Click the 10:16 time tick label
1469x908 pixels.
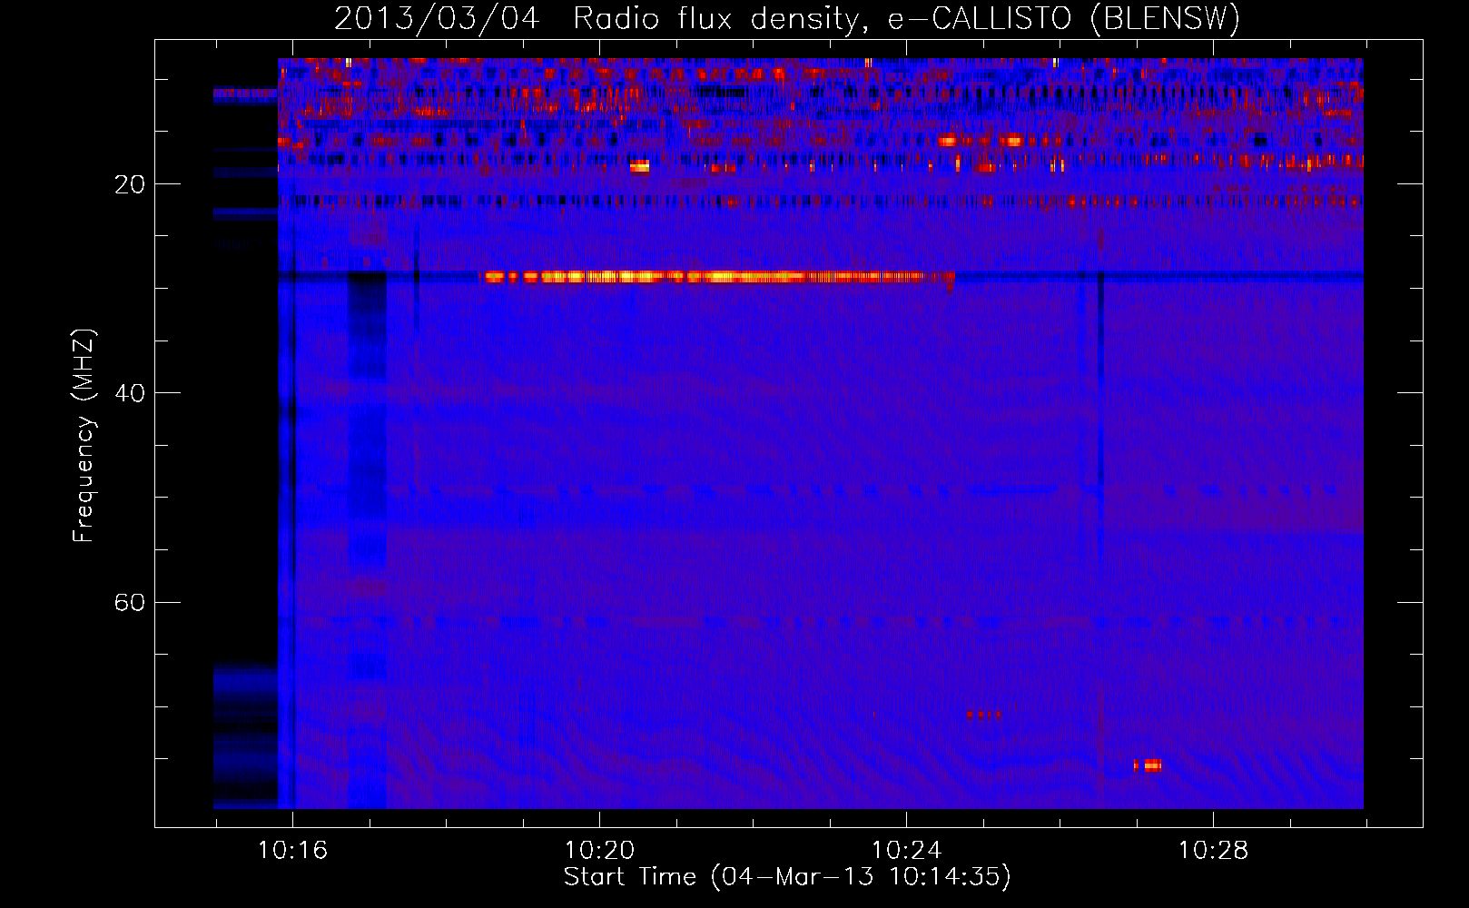292,851
